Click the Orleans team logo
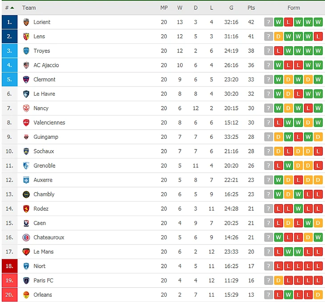 point(26,295)
